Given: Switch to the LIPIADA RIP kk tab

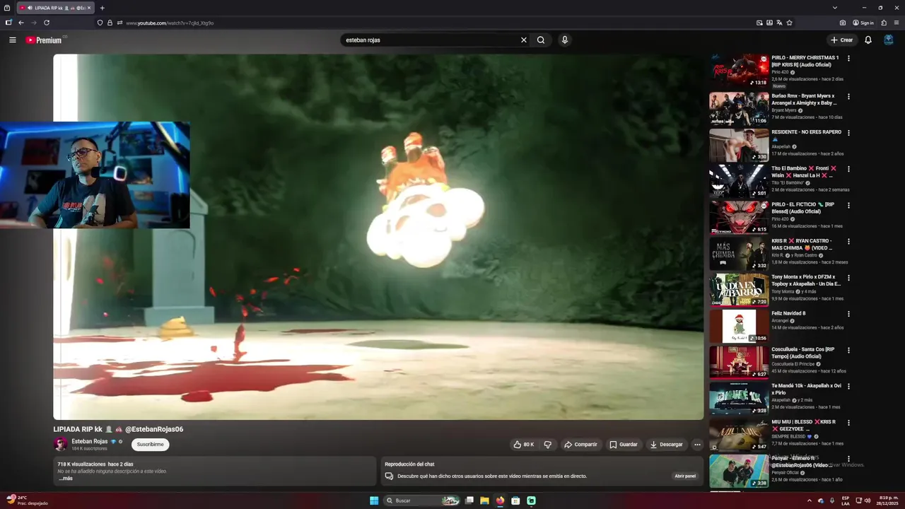Looking at the screenshot, I should 55,8.
